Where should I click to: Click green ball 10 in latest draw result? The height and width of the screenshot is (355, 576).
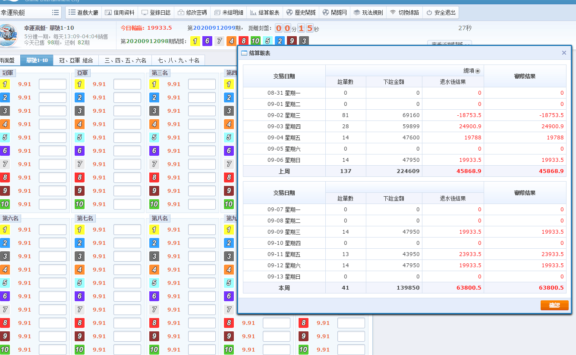(255, 41)
